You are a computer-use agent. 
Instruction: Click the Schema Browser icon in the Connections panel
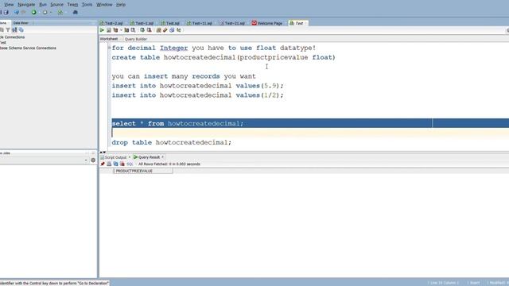pos(14,30)
